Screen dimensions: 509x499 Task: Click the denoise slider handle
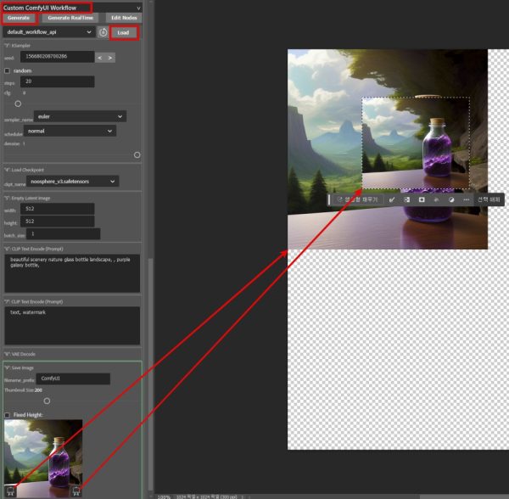(137, 154)
